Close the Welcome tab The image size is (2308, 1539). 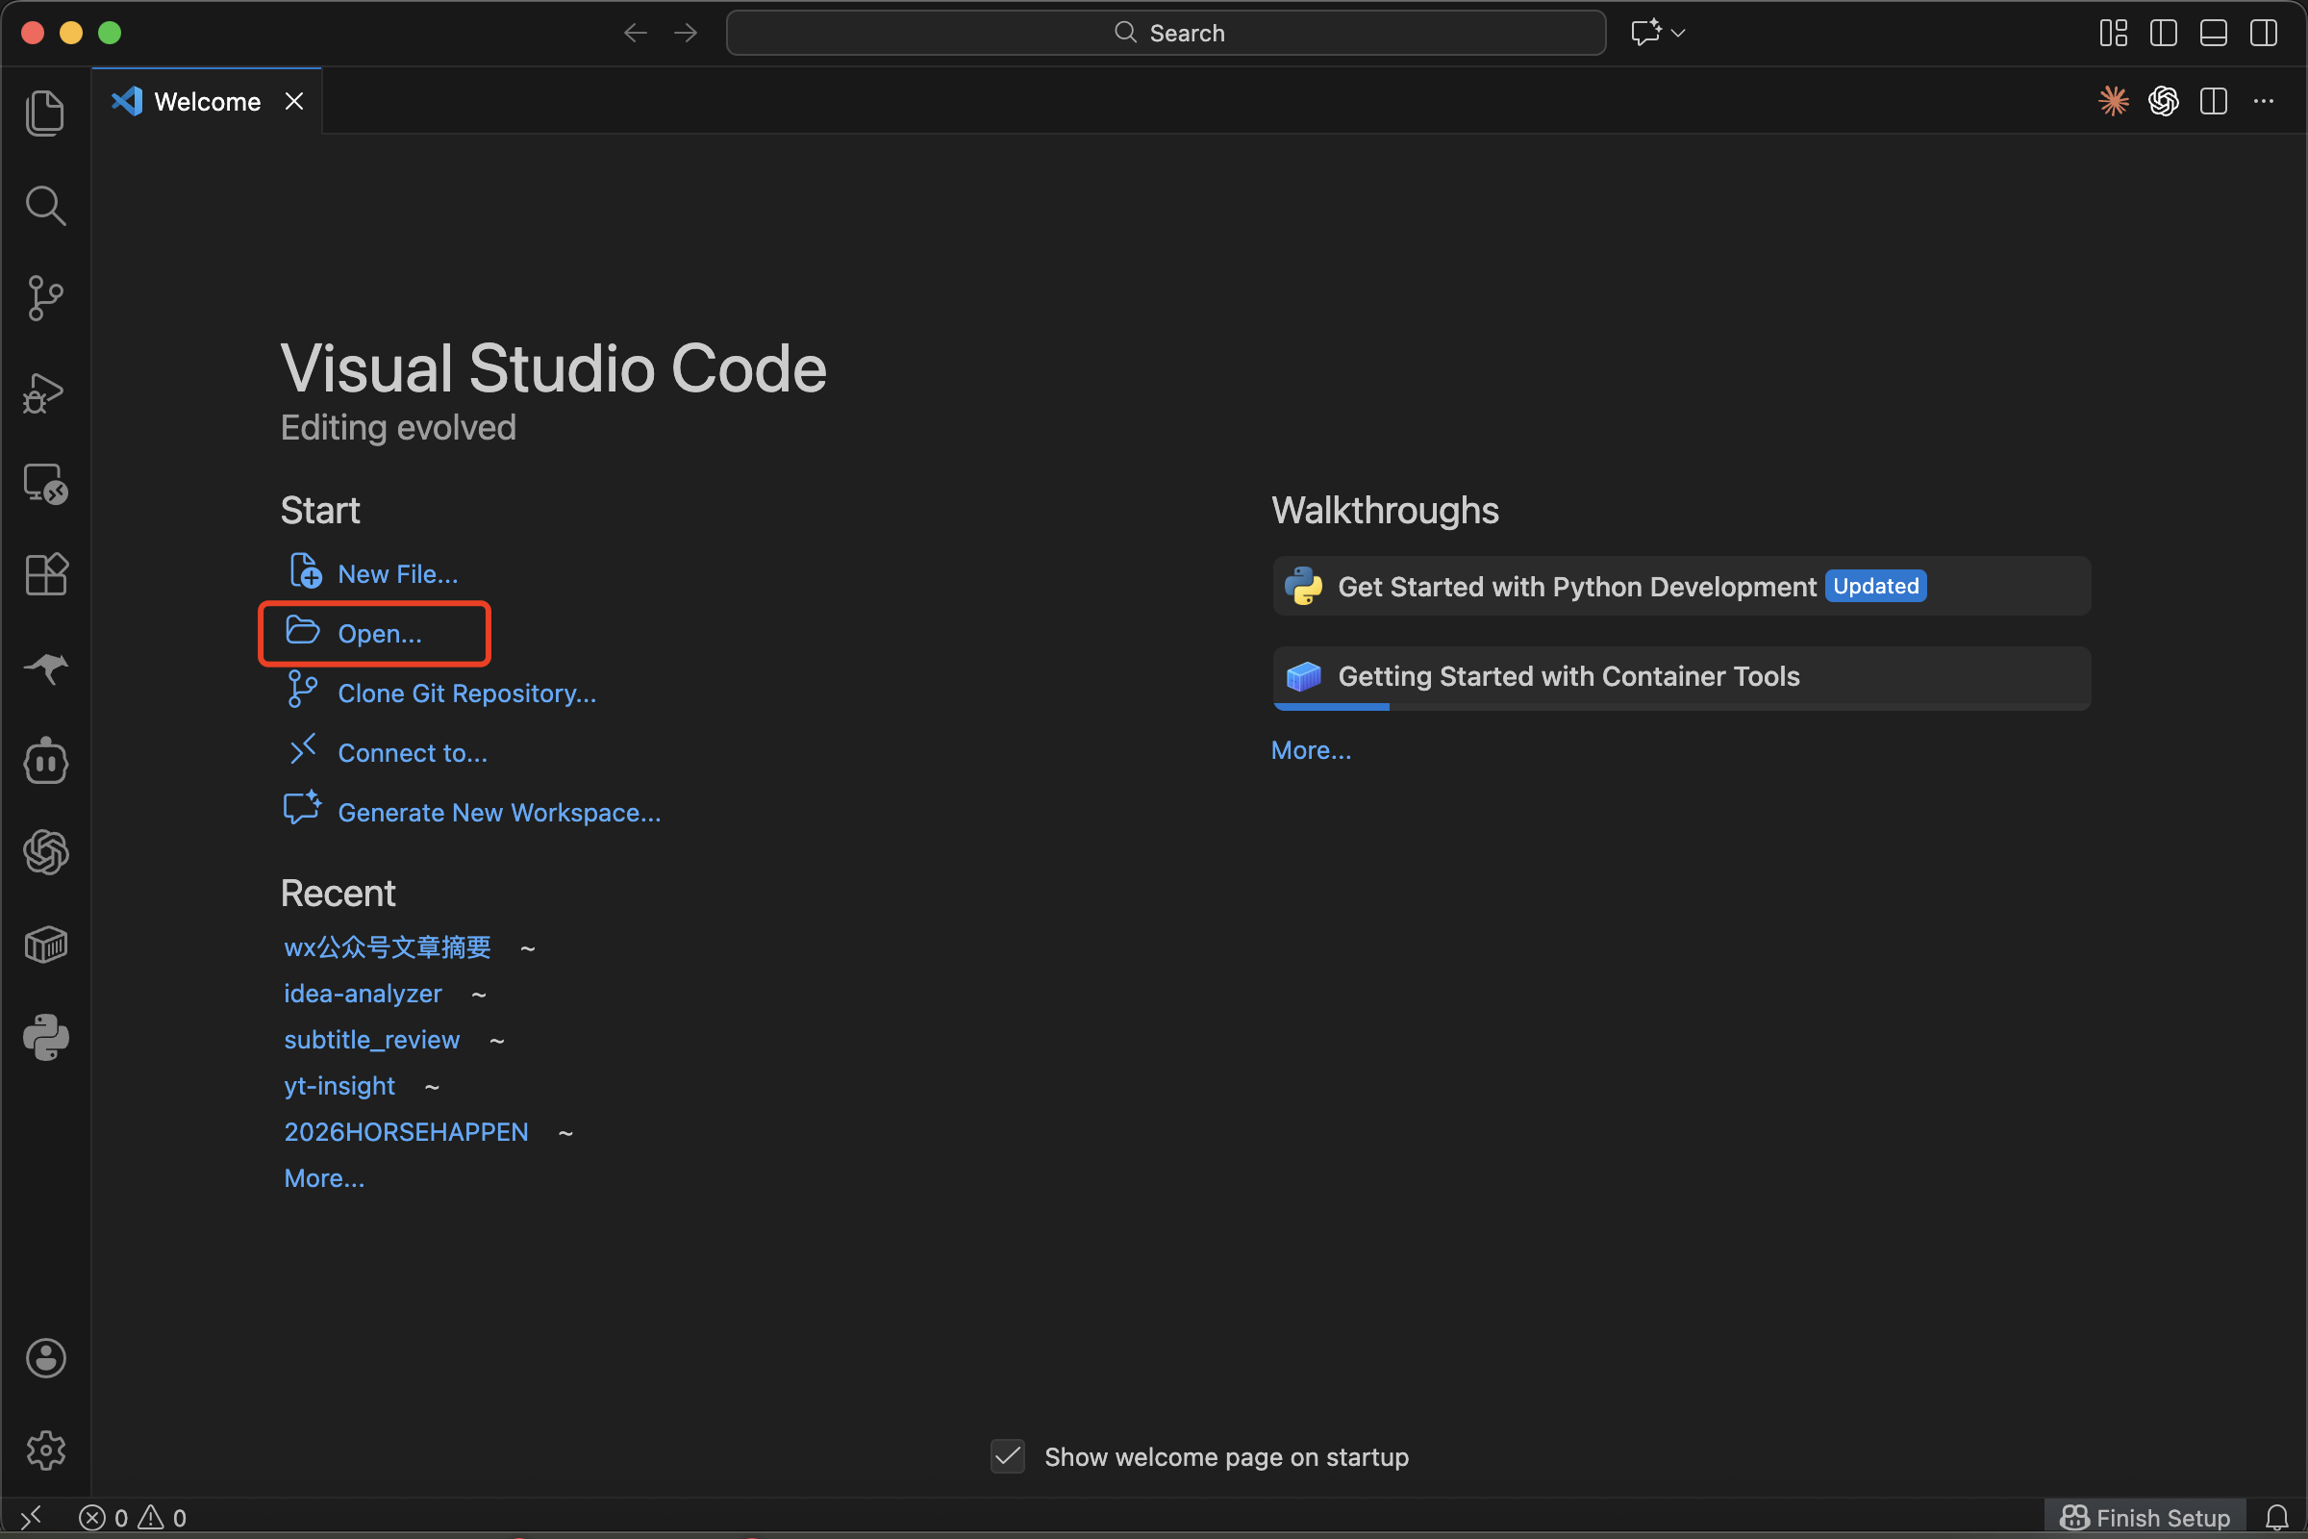click(293, 101)
